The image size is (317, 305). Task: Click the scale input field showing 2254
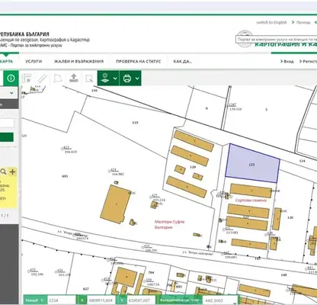[62, 300]
